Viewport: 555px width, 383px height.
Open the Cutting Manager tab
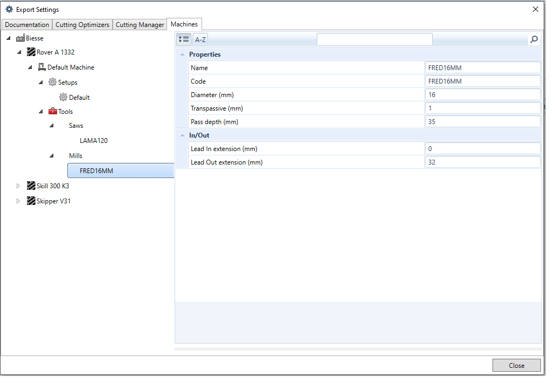(x=140, y=24)
